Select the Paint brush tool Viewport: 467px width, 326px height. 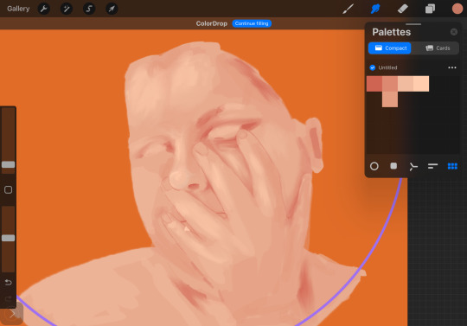tap(348, 9)
